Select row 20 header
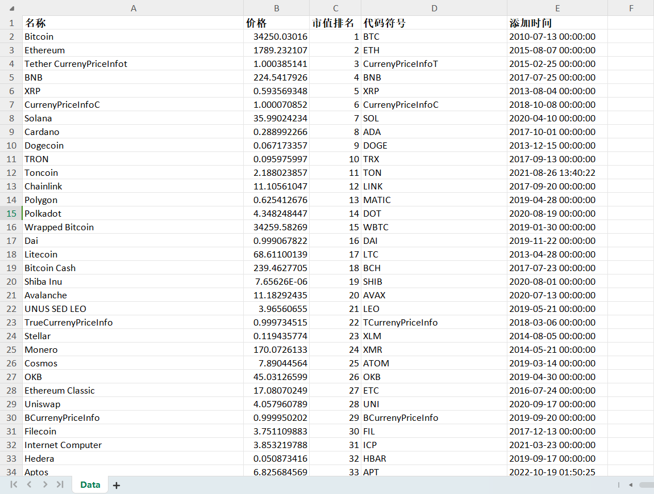Screen dimensions: 654x494 point(11,282)
